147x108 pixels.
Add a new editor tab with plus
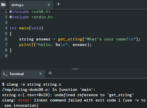click(x=58, y=4)
